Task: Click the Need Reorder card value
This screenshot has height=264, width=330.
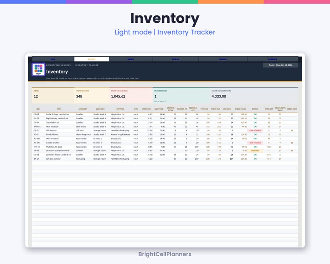Action: (x=155, y=96)
